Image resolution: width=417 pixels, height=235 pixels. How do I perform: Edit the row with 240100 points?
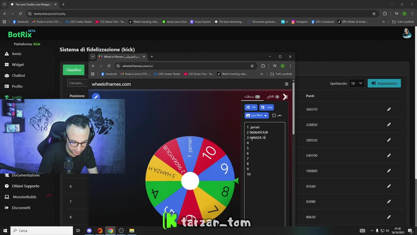389,155
